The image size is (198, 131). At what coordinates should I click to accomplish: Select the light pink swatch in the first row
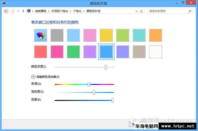(90, 35)
